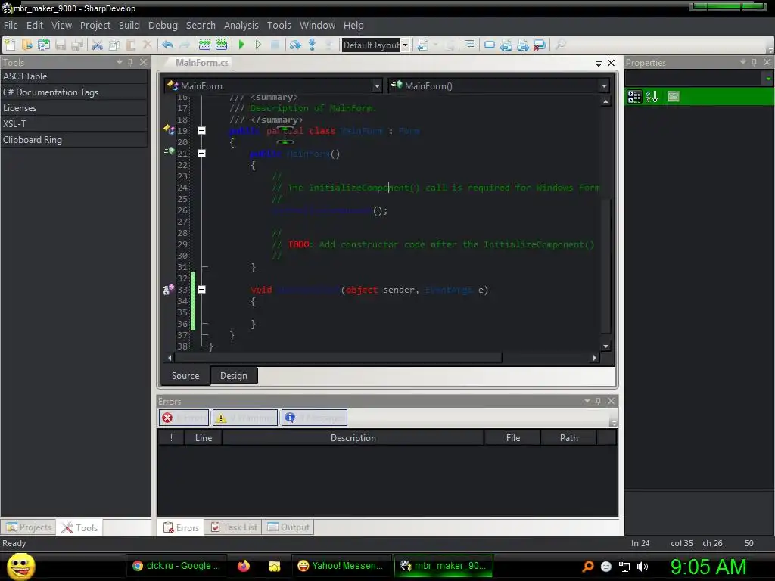Click the Step Into debug icon
The height and width of the screenshot is (581, 775).
click(313, 45)
